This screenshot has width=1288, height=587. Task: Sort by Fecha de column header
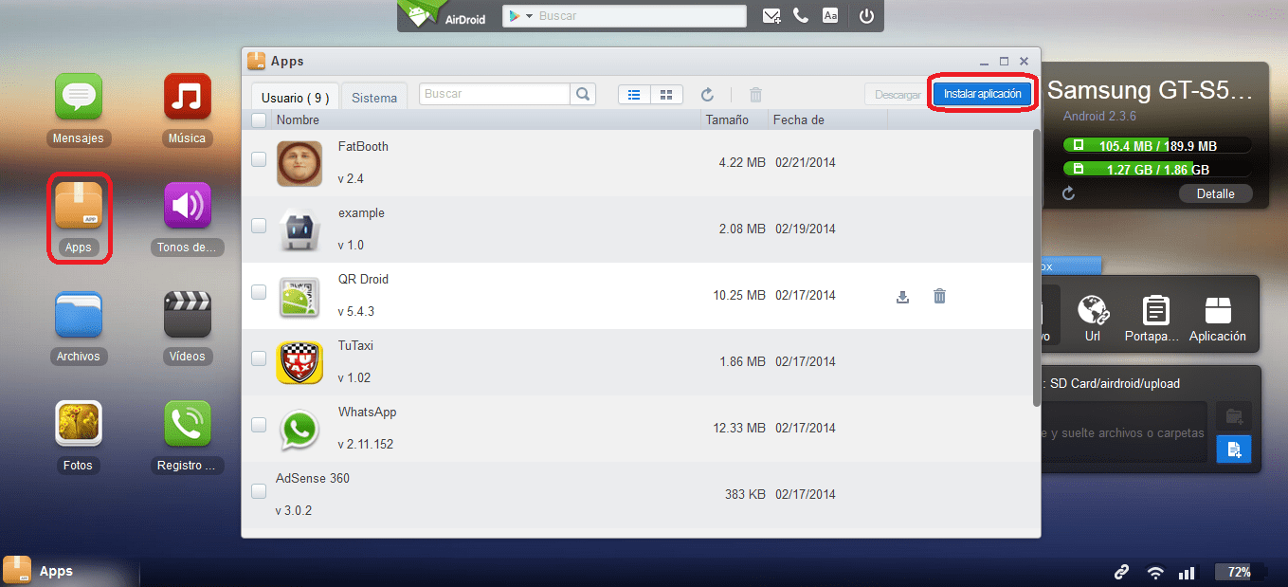click(799, 119)
